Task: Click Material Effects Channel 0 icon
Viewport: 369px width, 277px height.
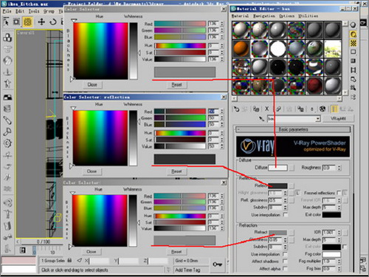Action: point(312,109)
